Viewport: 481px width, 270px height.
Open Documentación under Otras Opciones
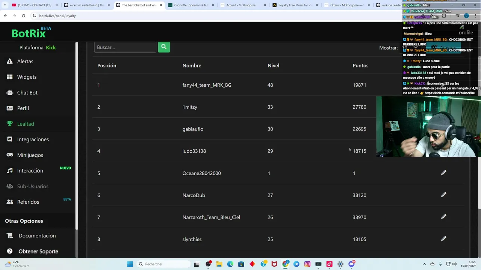(37, 235)
